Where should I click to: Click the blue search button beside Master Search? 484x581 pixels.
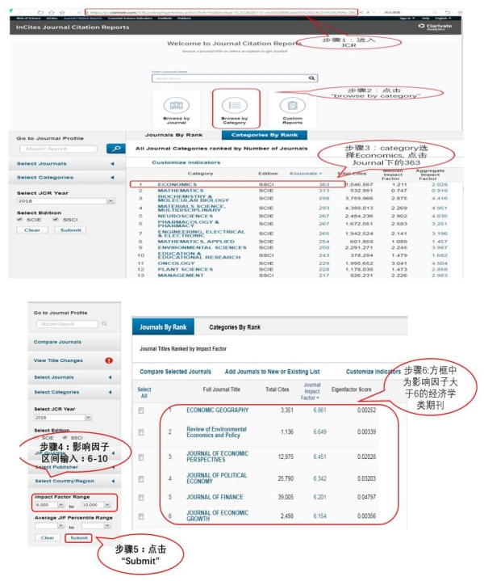116,149
